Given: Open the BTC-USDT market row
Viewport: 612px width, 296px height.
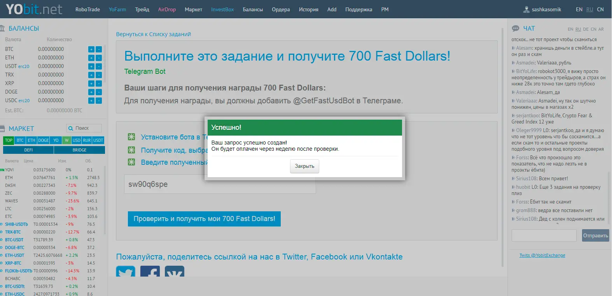Looking at the screenshot, I should click(52, 240).
